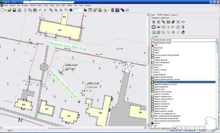Image resolution: width=220 pixels, height=133 pixels.
Task: Cut selection with the scissors icon
Action: 25,10
